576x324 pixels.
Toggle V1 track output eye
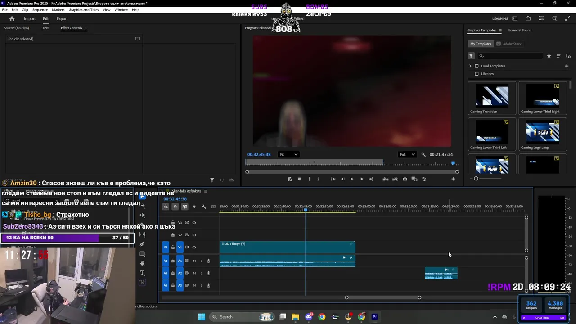pyautogui.click(x=194, y=247)
